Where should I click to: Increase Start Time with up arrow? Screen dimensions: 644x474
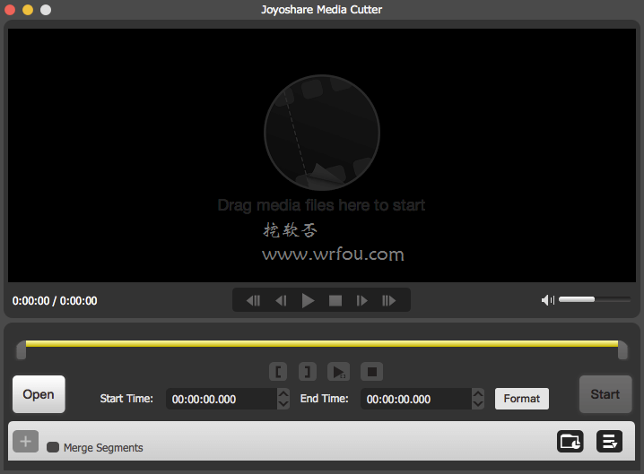click(283, 393)
